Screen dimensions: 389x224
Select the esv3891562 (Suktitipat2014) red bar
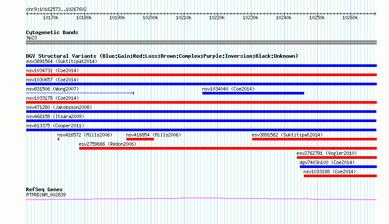tap(314, 139)
